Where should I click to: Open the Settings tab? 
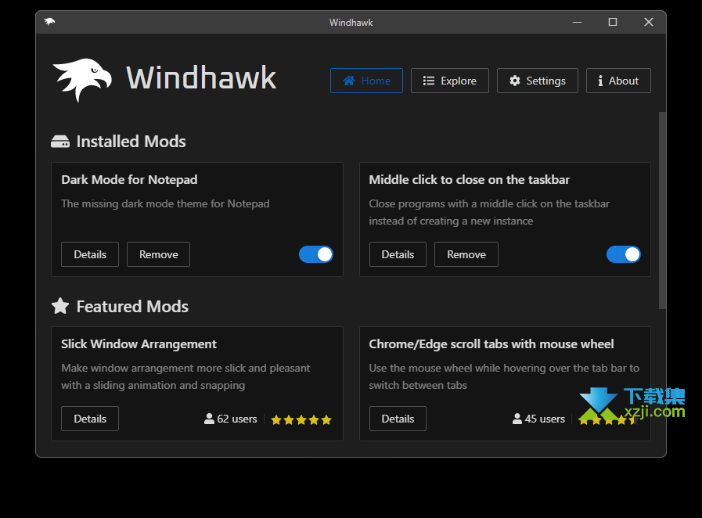537,81
